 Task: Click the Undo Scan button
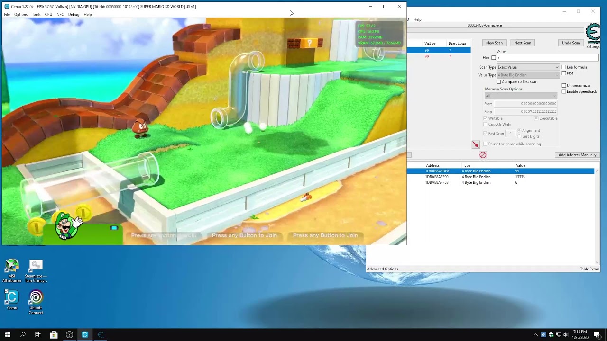click(x=571, y=43)
